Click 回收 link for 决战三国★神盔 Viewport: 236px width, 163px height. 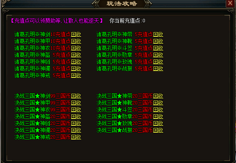tap(76, 116)
